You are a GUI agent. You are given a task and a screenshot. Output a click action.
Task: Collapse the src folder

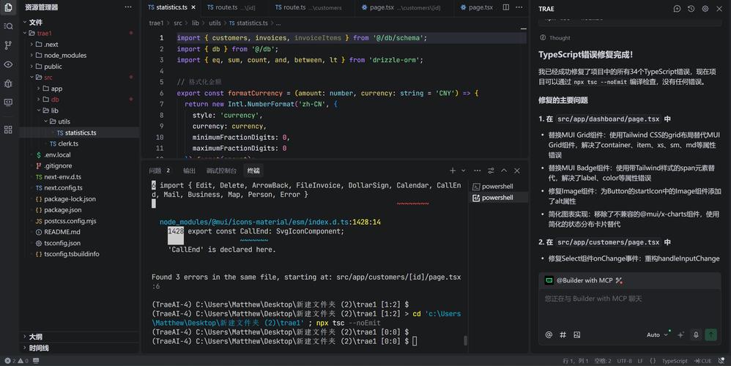point(31,78)
